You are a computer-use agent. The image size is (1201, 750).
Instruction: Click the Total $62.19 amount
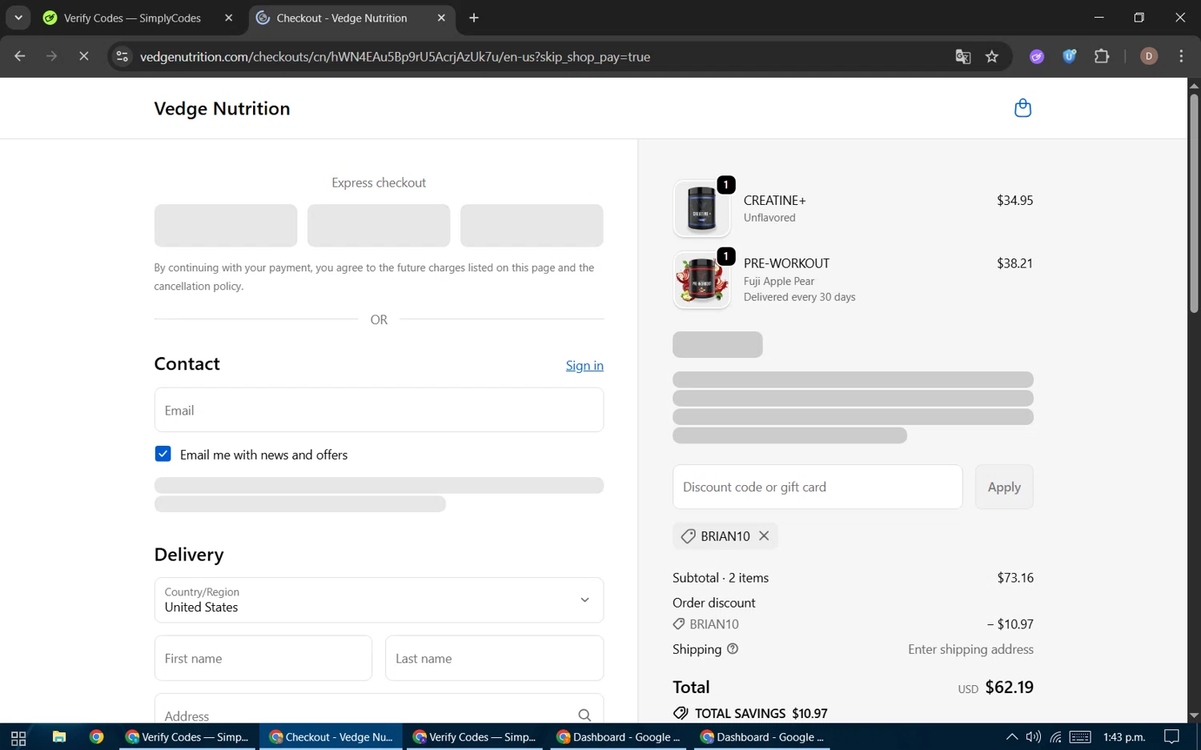coord(1009,687)
